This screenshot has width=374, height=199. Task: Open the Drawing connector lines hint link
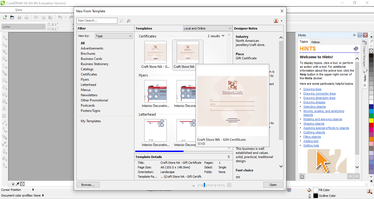click(319, 93)
